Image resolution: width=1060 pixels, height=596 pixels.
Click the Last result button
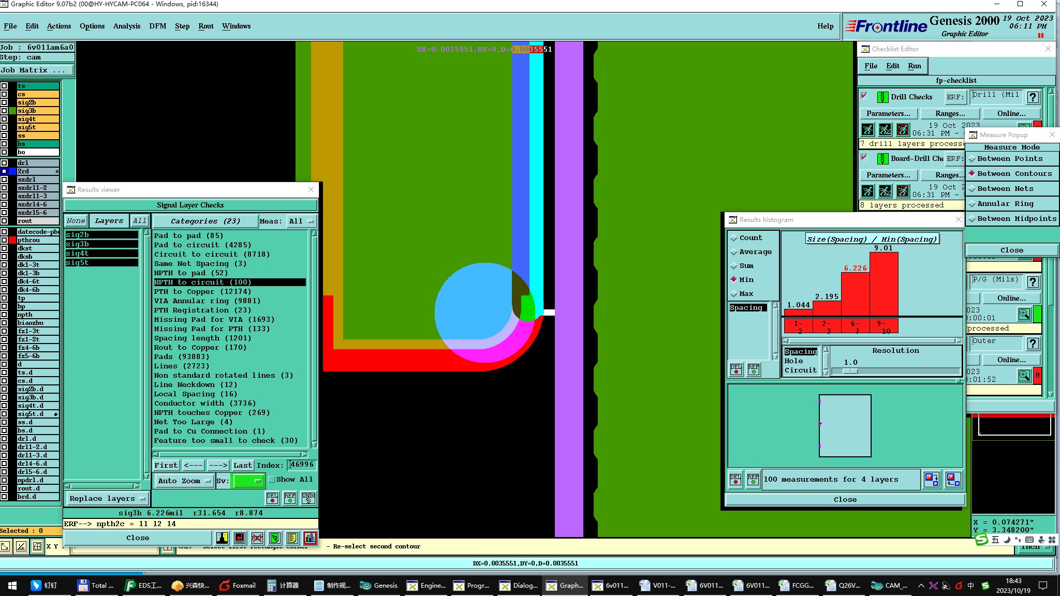242,465
